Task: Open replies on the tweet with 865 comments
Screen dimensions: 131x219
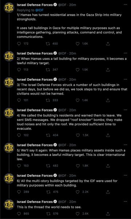Action: coord(19,214)
